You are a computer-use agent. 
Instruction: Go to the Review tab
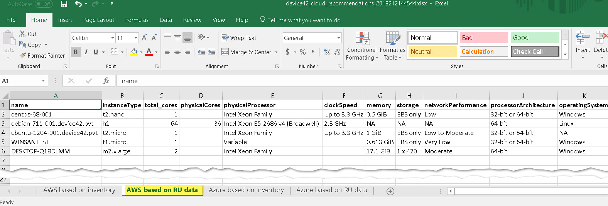(x=192, y=20)
